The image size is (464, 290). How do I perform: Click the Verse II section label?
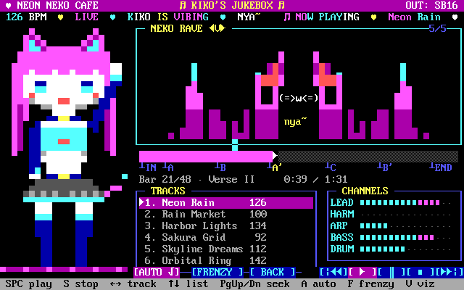[232, 179]
